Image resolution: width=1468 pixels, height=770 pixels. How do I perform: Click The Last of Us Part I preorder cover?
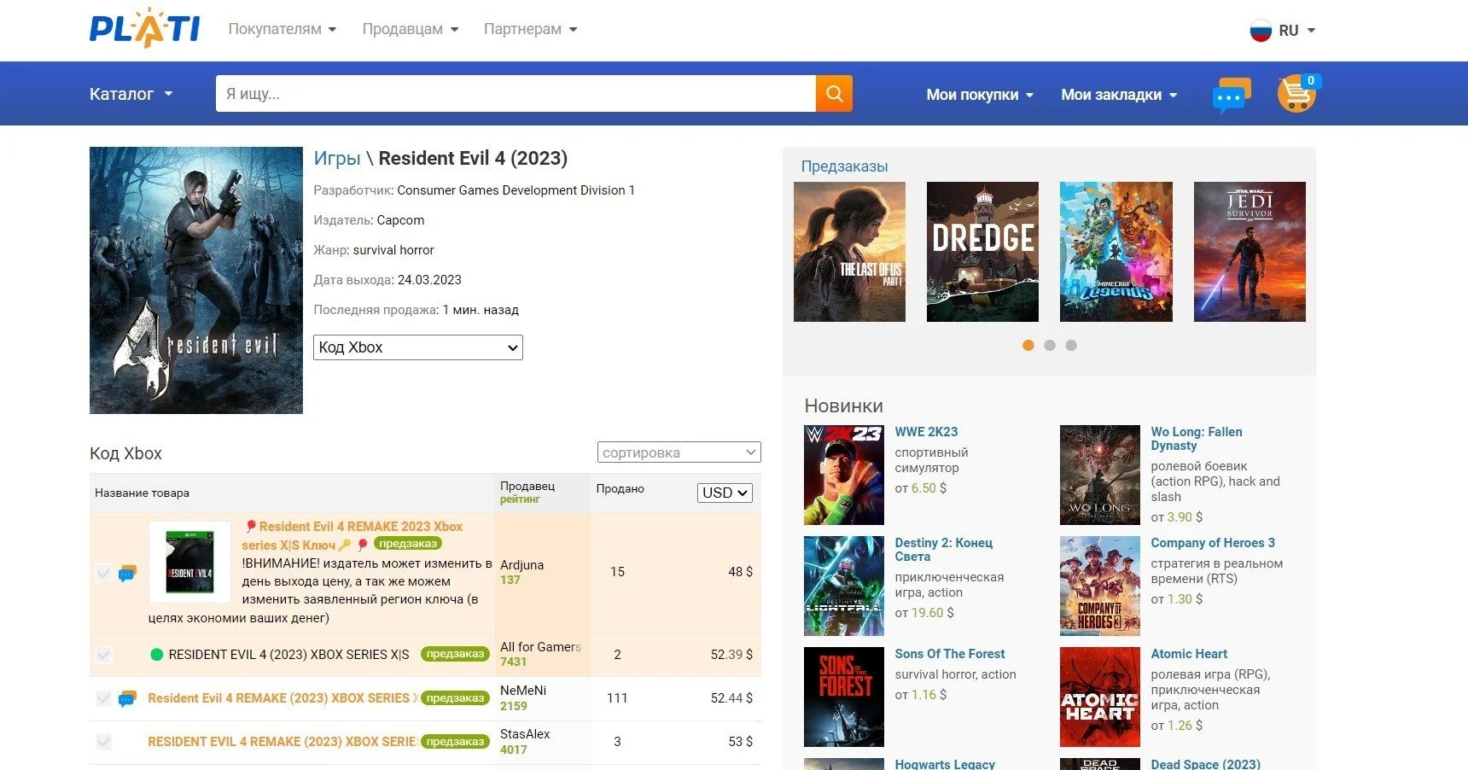point(849,252)
